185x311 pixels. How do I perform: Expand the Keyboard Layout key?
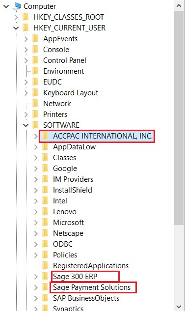pyautogui.click(x=26, y=93)
